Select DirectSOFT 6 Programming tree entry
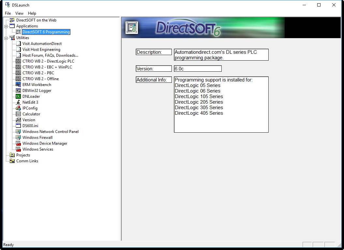The height and width of the screenshot is (250, 344). click(x=46, y=32)
